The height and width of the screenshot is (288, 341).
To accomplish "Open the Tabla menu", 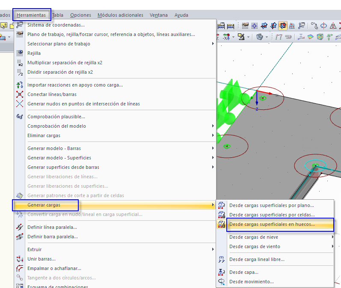I will (58, 15).
